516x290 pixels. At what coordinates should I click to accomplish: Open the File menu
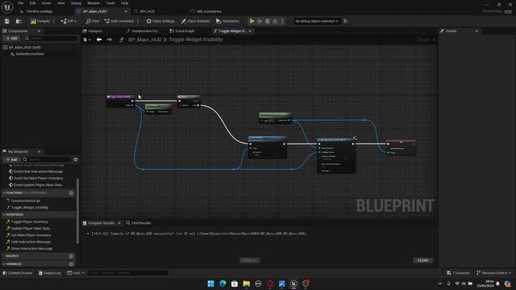tap(20, 3)
